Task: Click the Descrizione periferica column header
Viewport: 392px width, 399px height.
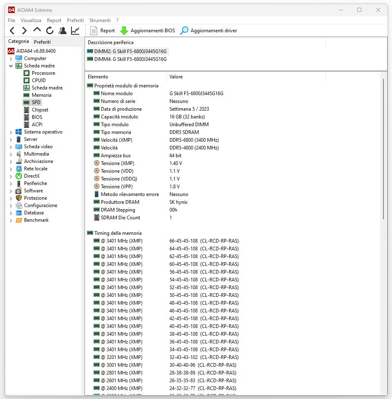Action: [x=205, y=42]
